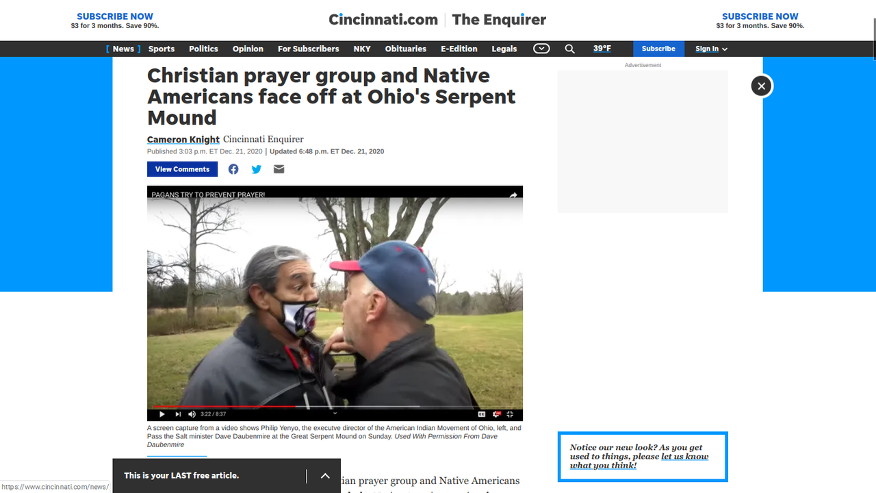Screen dimensions: 876x493
Task: Click the video share arrow icon
Action: click(513, 195)
